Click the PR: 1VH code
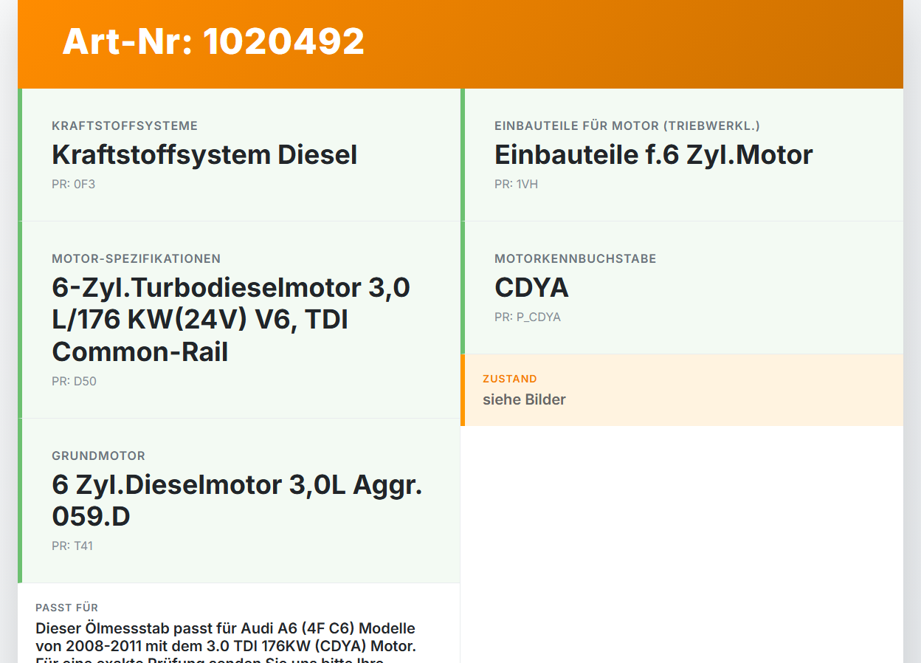The width and height of the screenshot is (921, 663). pyautogui.click(x=516, y=185)
